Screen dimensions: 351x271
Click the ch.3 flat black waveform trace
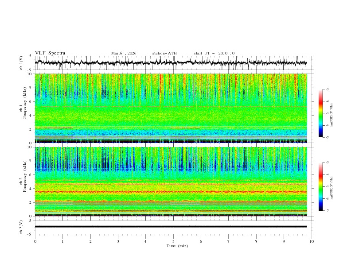click(171, 227)
